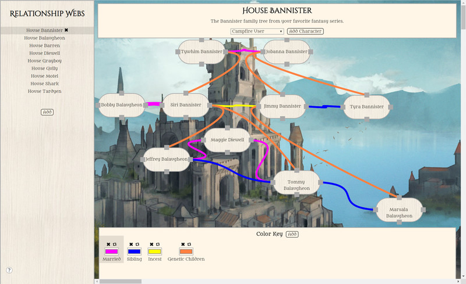Viewport: 466px width, 284px height.
Task: Click the House Bannister page heading
Action: (277, 10)
